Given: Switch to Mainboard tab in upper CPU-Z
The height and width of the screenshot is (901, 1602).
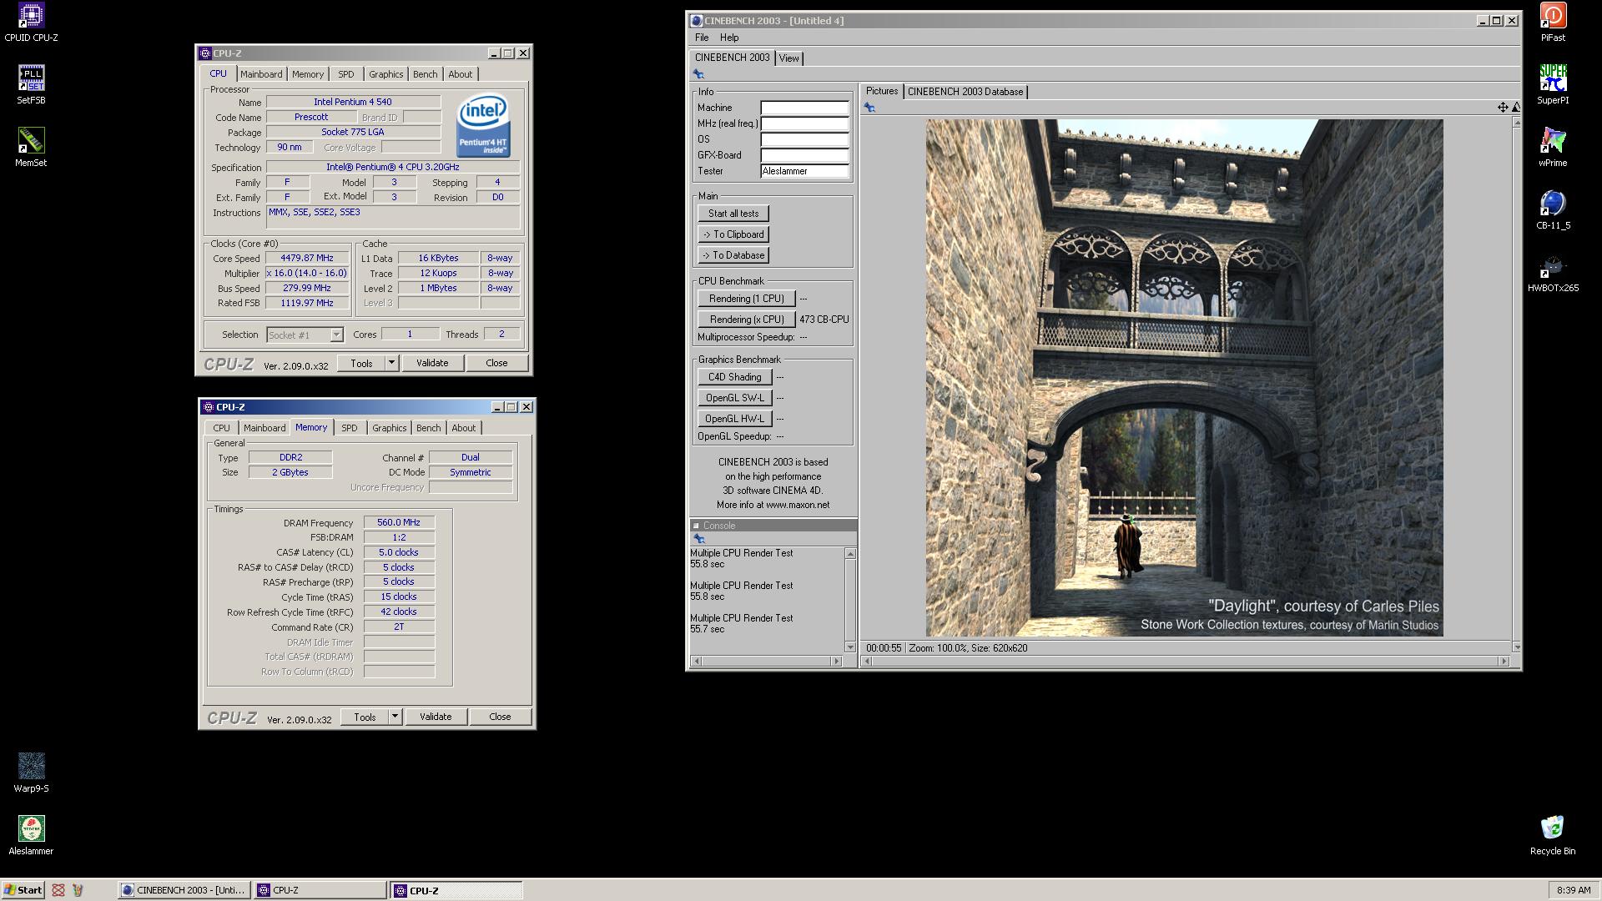Looking at the screenshot, I should coord(261,74).
